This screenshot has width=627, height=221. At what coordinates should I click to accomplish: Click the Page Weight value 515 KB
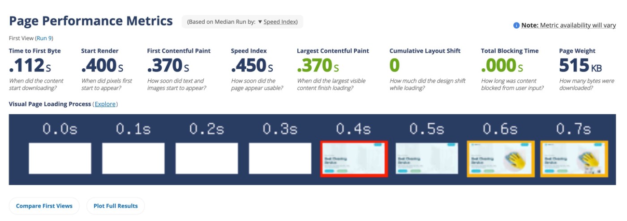pyautogui.click(x=580, y=66)
